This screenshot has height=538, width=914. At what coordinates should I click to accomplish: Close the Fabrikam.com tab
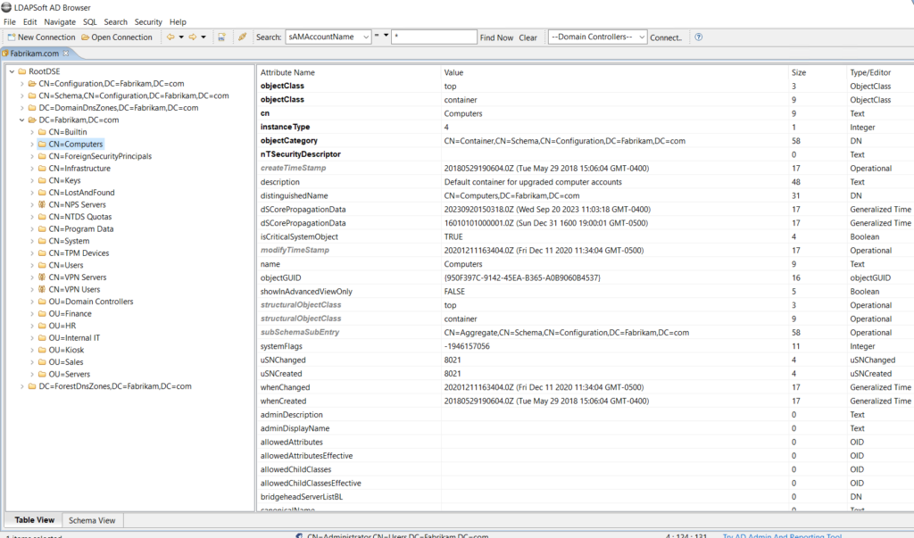pos(66,53)
